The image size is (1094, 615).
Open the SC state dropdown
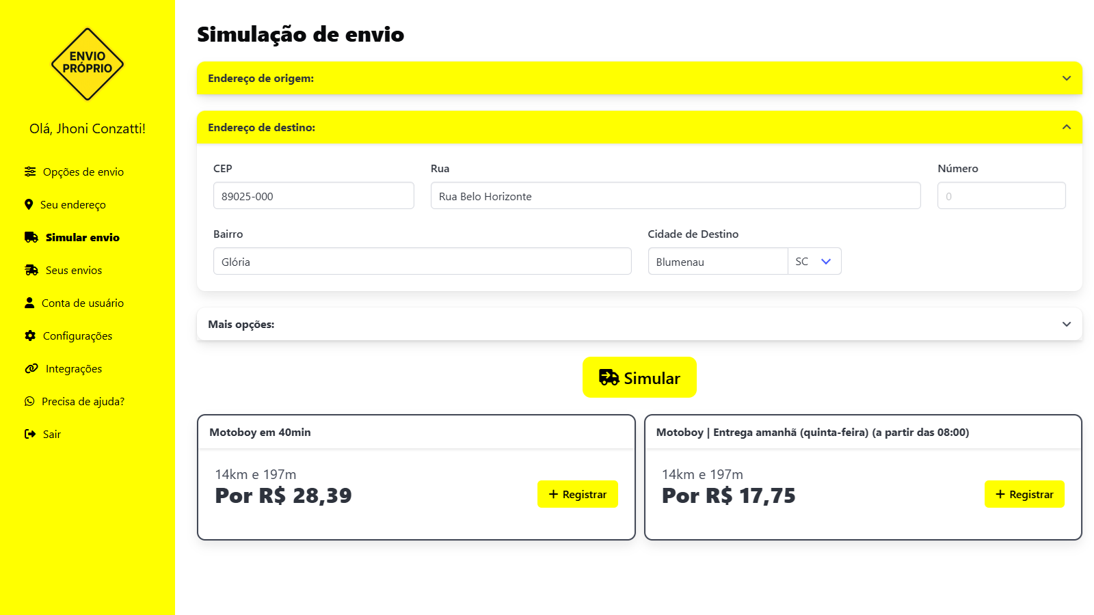(x=814, y=261)
